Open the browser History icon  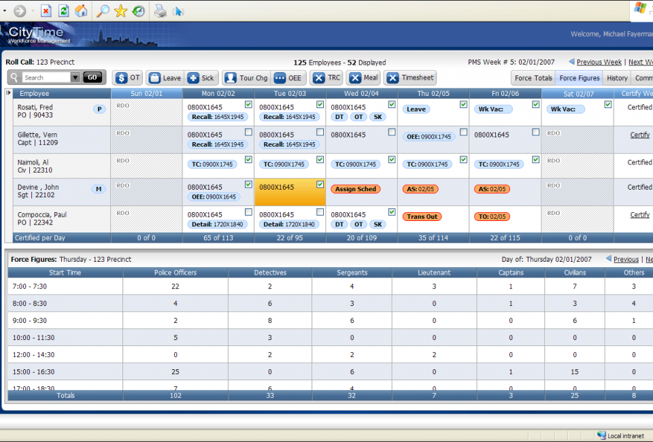(x=138, y=11)
